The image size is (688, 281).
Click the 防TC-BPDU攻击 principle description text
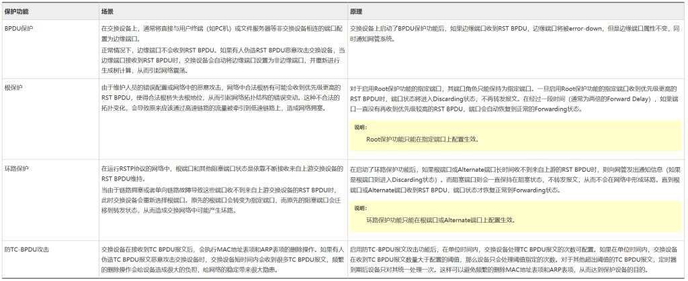click(x=514, y=259)
